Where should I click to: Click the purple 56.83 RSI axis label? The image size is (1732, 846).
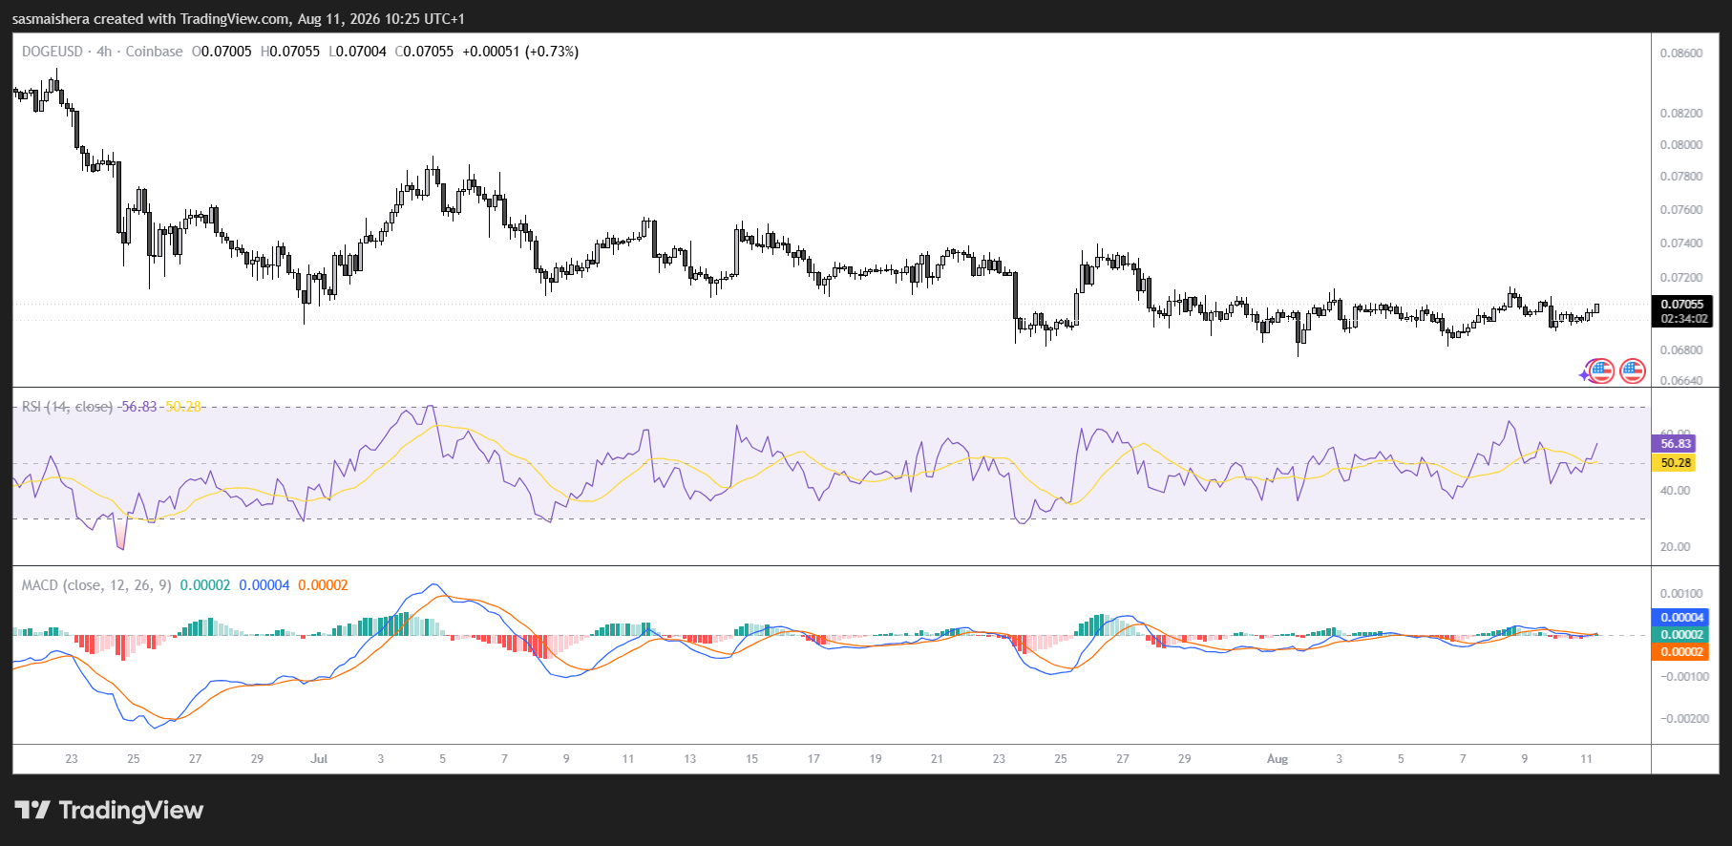[1675, 443]
